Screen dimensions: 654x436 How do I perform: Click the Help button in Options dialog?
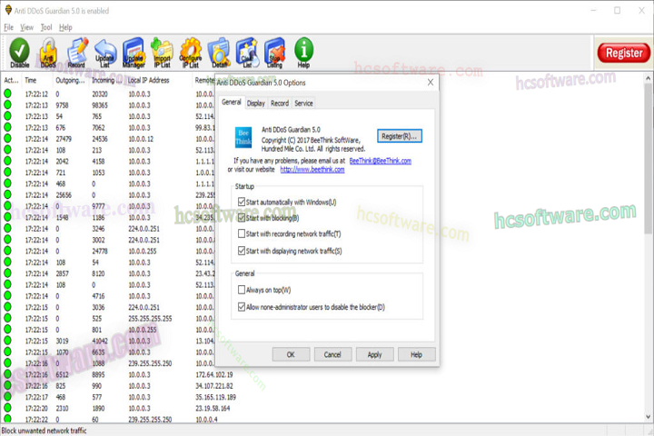pos(416,354)
